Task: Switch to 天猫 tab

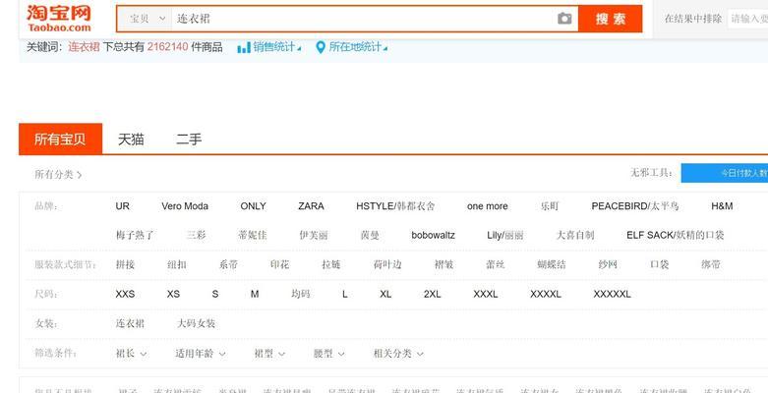Action: [x=131, y=139]
